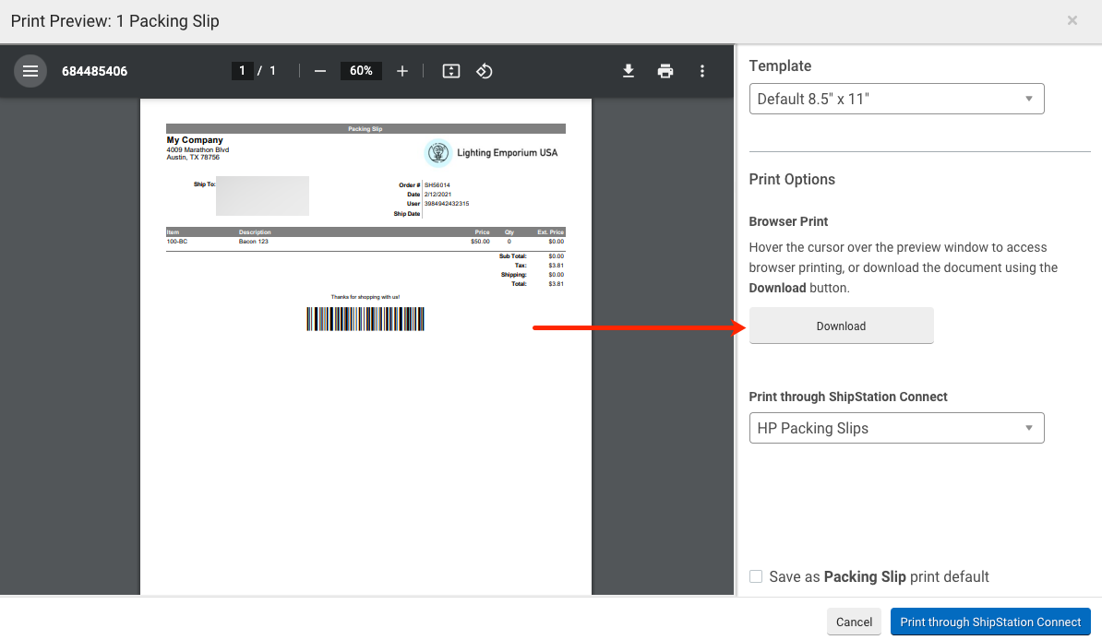1102x640 pixels.
Task: Zoom in on the packing slip preview
Action: 402,70
